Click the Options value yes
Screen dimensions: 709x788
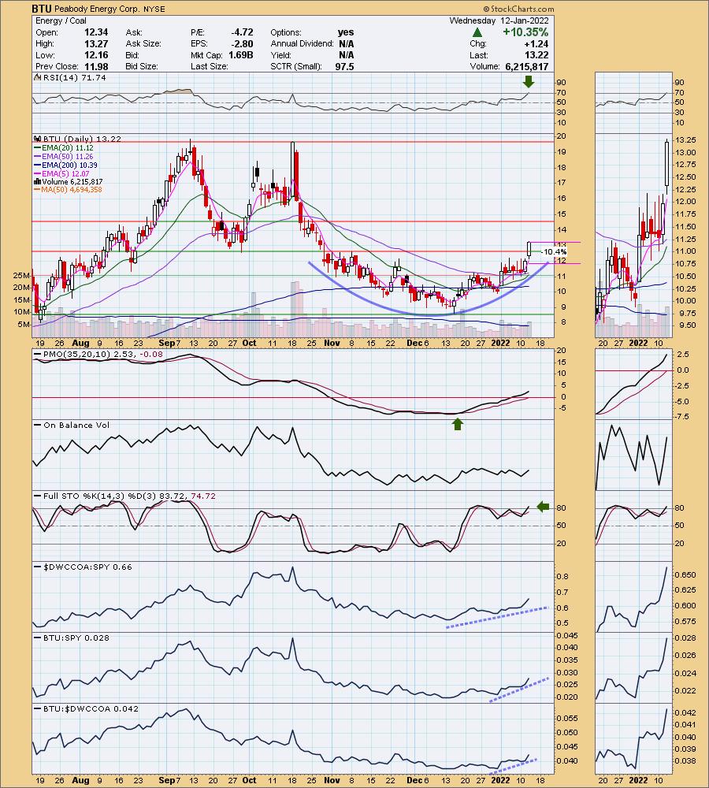pos(346,32)
